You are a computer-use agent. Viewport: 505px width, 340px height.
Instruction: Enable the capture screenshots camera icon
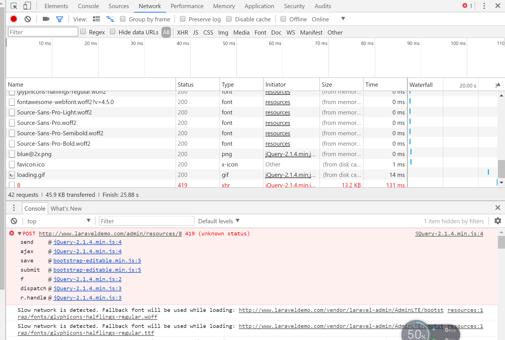(x=46, y=19)
